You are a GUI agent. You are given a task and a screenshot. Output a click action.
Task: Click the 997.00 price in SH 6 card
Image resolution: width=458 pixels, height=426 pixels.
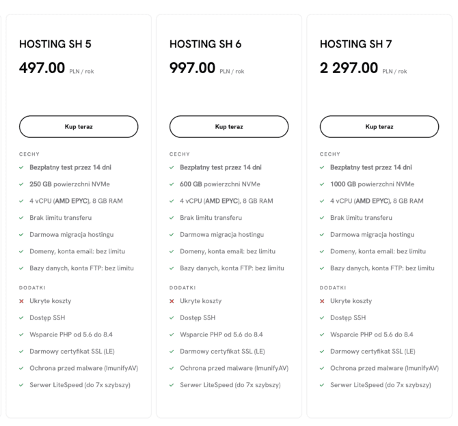[x=192, y=68]
